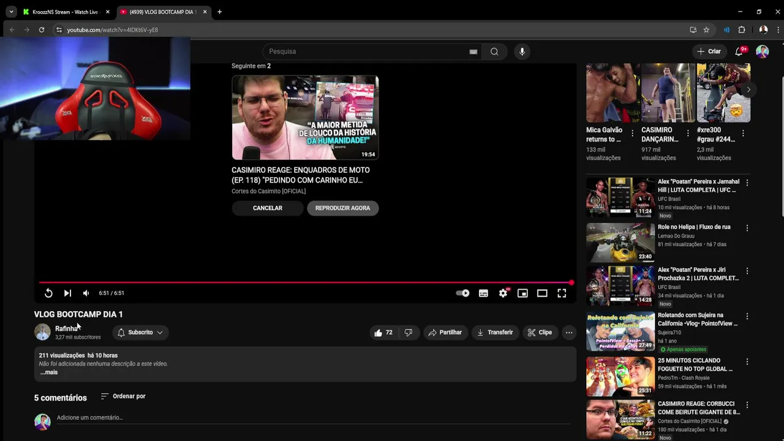This screenshot has width=784, height=441.
Task: Open options for Roletando com Sujeira video
Action: [747, 316]
